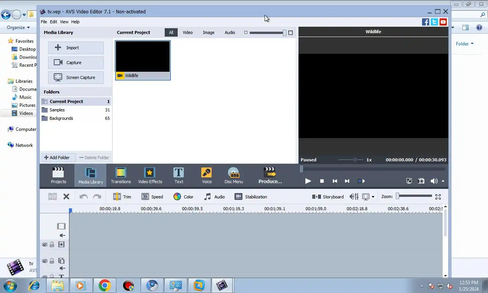The image size is (488, 293).
Task: Open the audio mixer icon
Action: click(354, 197)
